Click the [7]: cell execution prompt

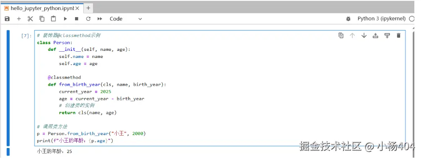coord(27,36)
